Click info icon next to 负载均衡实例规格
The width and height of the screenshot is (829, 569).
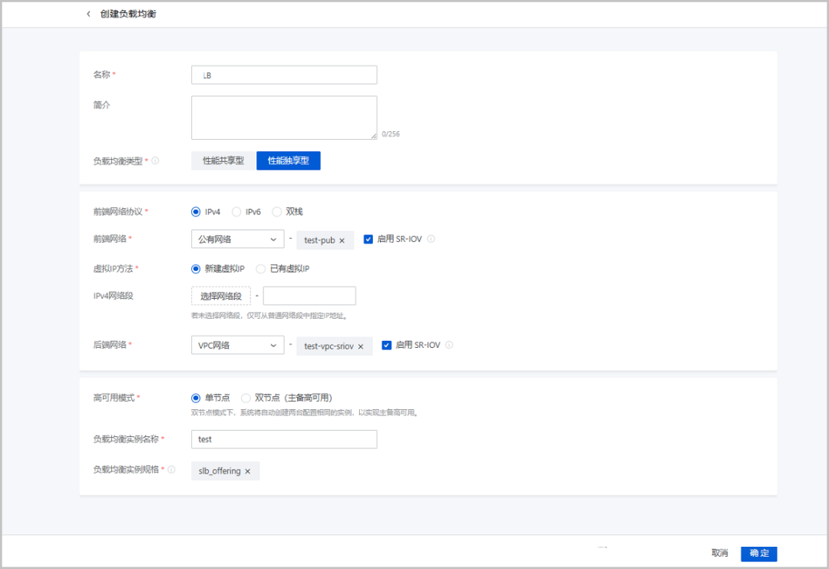coord(172,470)
